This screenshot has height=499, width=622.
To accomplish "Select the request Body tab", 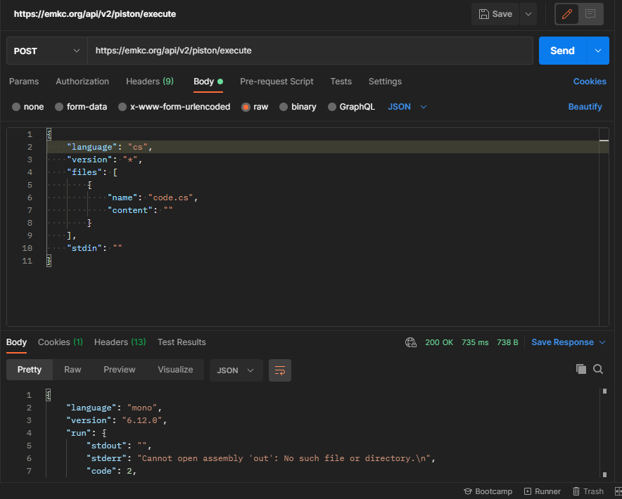I will click(208, 82).
